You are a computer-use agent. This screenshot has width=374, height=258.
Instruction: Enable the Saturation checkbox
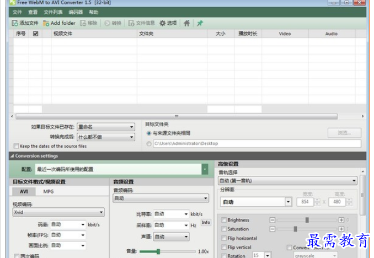[x=224, y=229]
